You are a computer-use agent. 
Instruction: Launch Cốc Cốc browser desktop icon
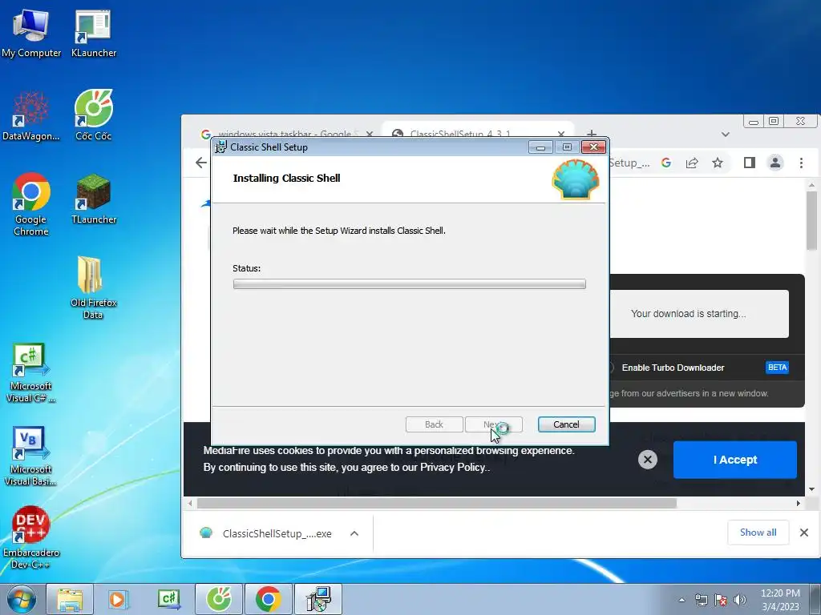click(93, 116)
